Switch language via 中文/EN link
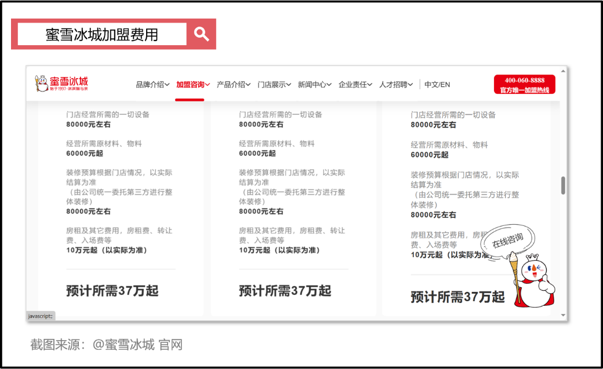 [437, 85]
